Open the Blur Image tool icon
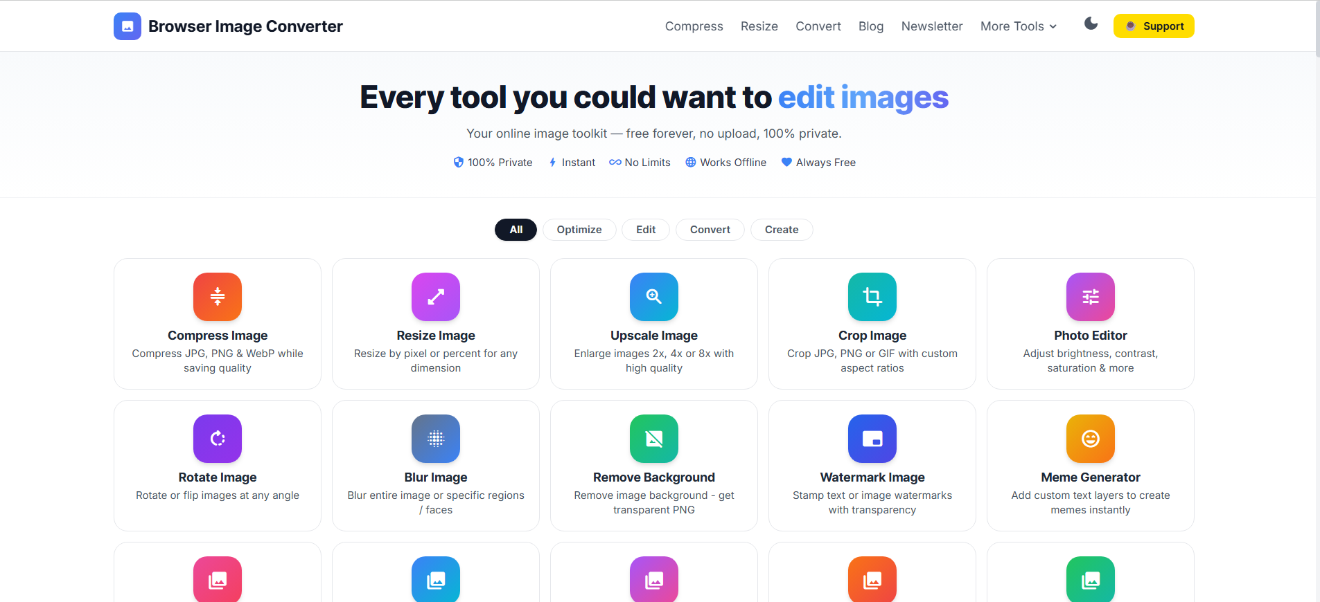The image size is (1320, 602). tap(436, 439)
